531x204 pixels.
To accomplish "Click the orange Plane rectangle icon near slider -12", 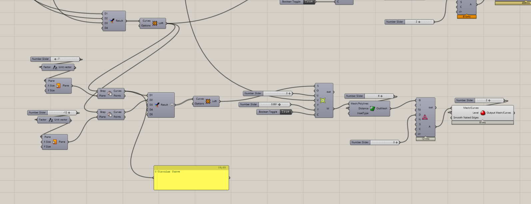I will pos(55,142).
